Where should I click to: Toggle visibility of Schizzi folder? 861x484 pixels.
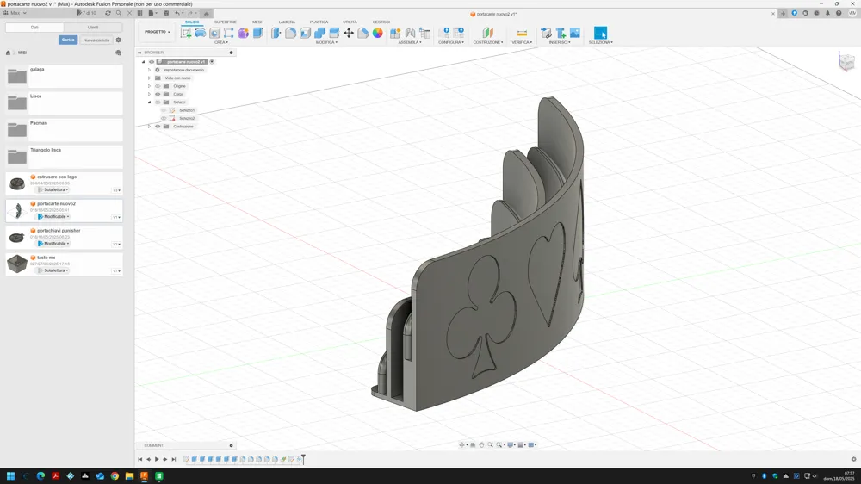(x=158, y=102)
